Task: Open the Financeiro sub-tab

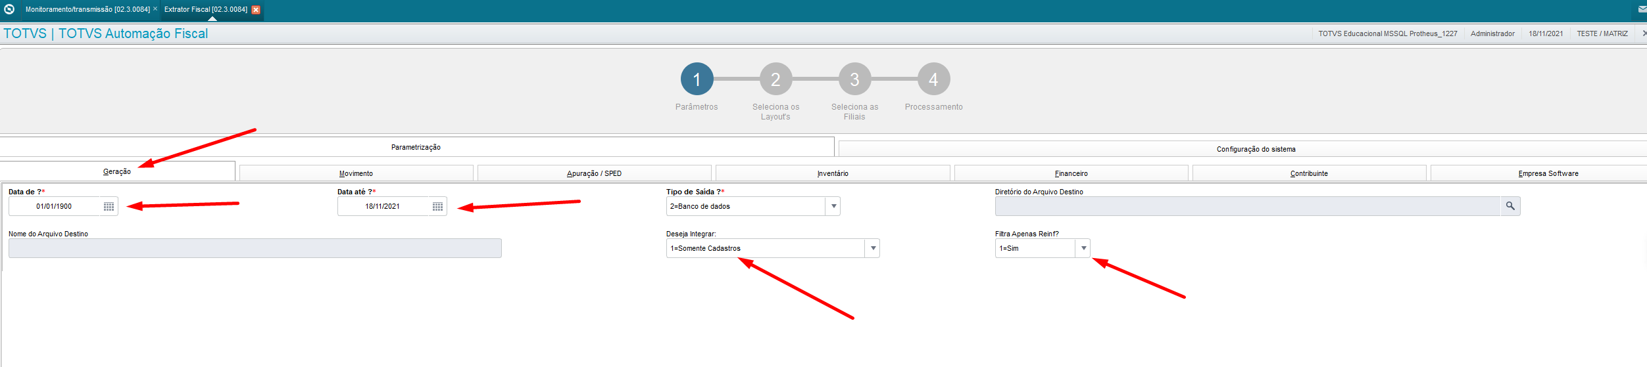Action: click(x=1071, y=173)
